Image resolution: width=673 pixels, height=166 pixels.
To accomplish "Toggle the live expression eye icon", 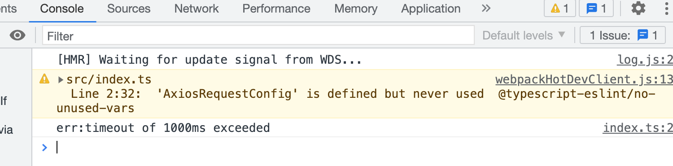I will (17, 35).
